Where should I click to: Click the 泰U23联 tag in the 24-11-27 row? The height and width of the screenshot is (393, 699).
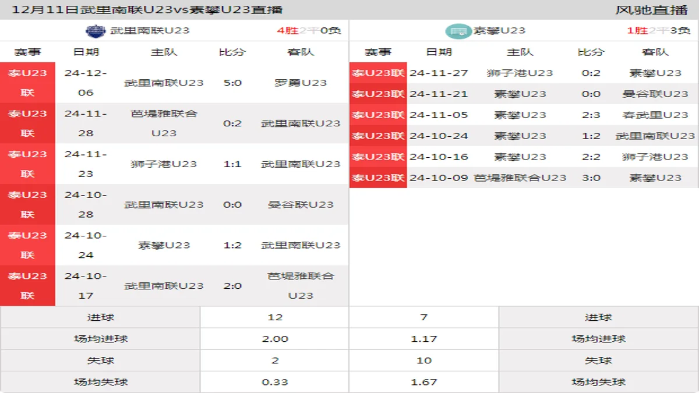[x=378, y=73]
